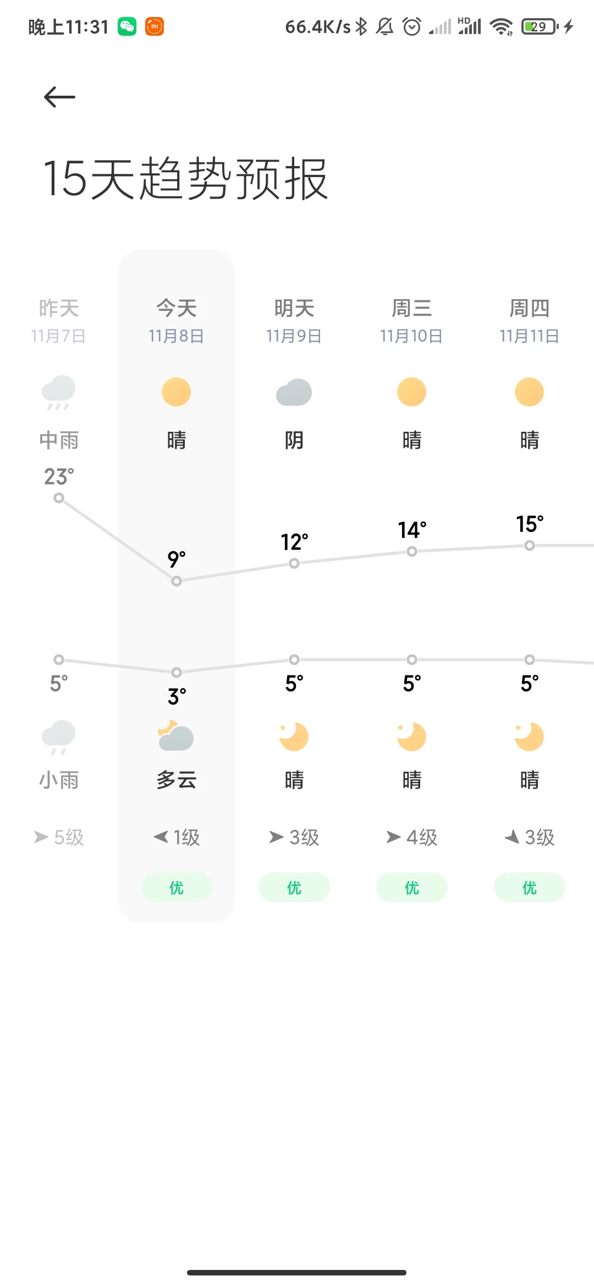Tap Thursday's 优 air quality badge
Viewport: 594px width, 1287px height.
point(530,887)
